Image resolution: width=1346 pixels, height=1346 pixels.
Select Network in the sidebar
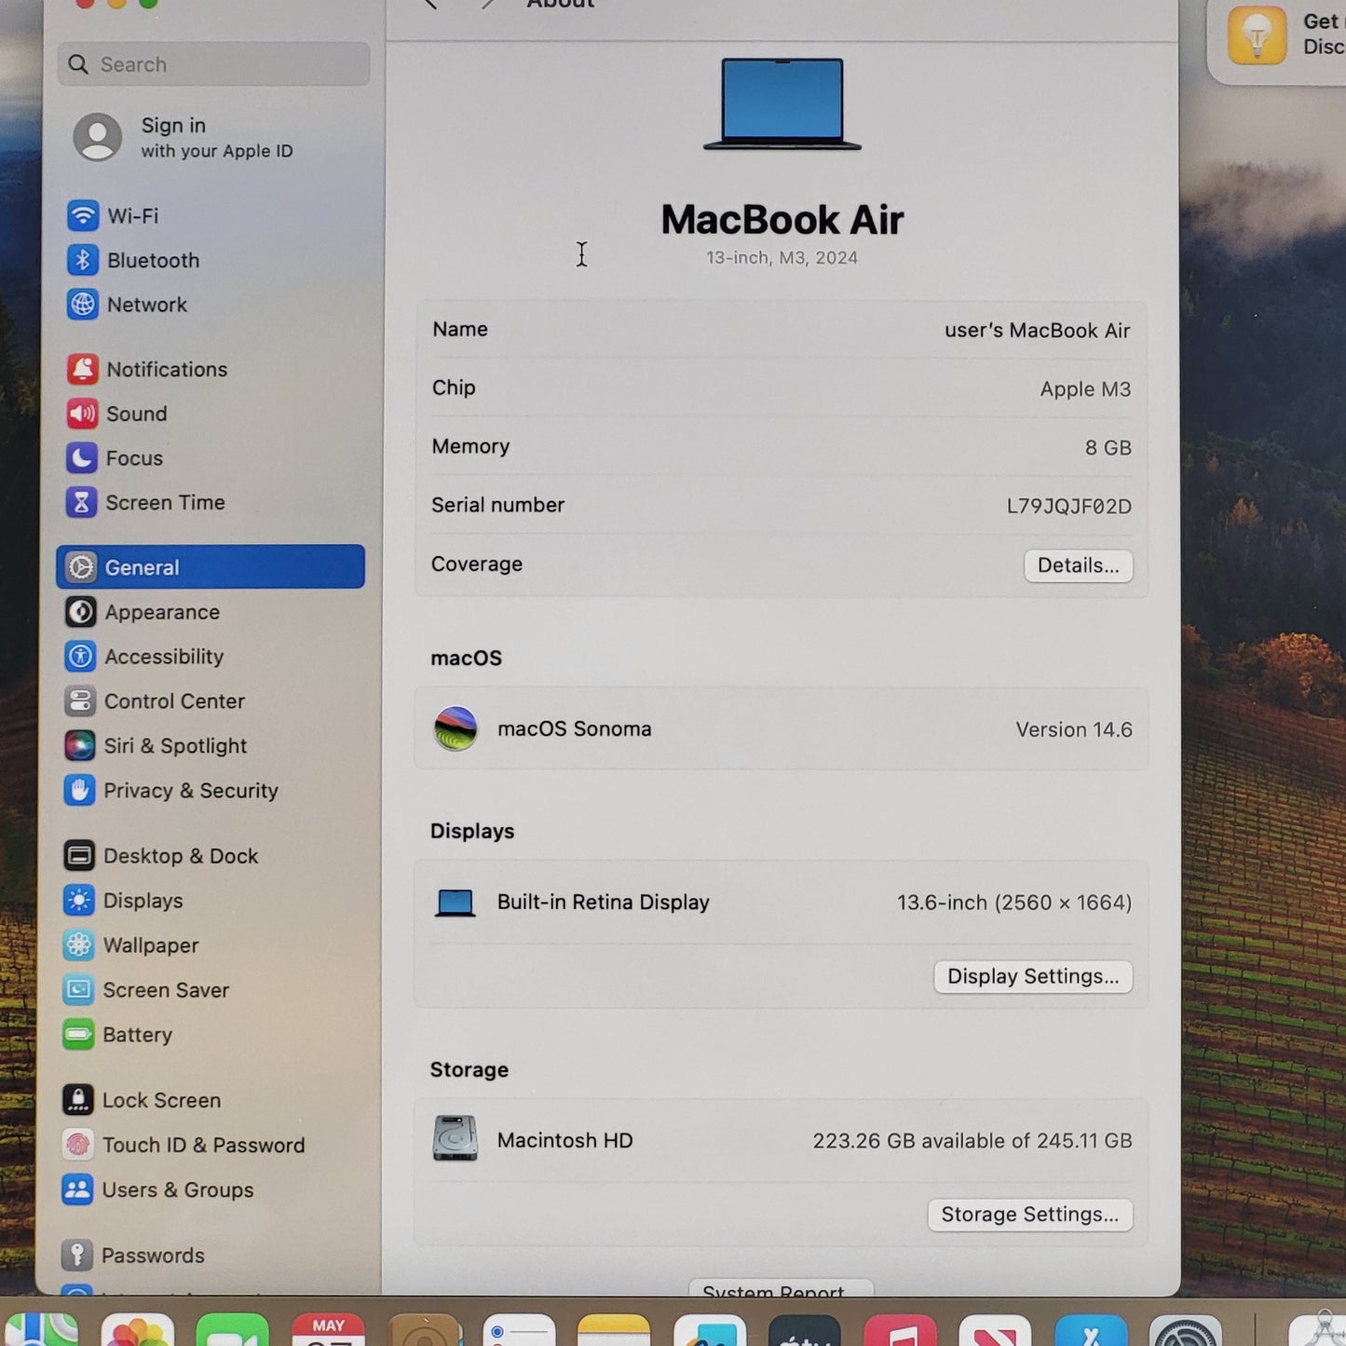pos(211,306)
